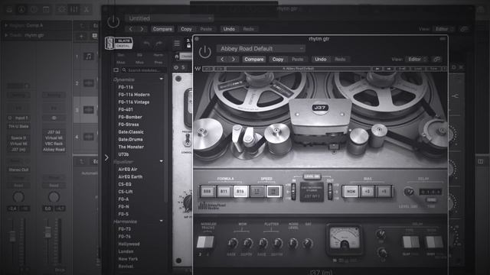The width and height of the screenshot is (490, 275).
Task: Select tape formula 815 button
Action: pyautogui.click(x=240, y=192)
